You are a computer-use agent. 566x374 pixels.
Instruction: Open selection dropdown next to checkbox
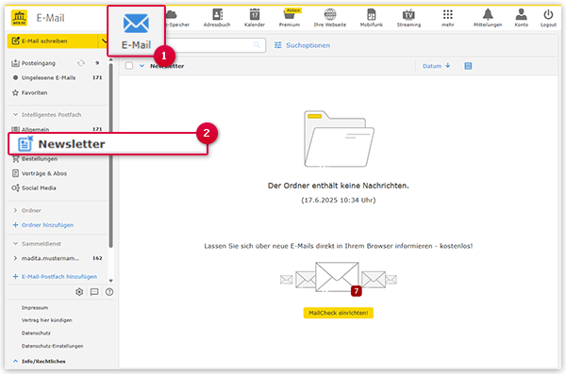coord(141,66)
